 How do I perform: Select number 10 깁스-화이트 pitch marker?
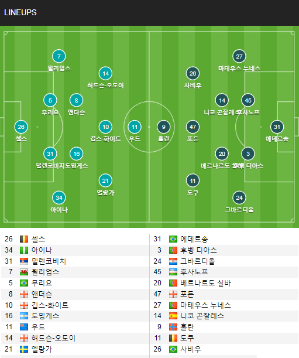(105, 127)
